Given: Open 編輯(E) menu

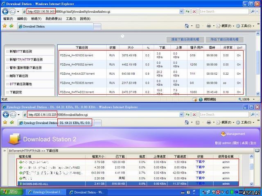Looking at the screenshot, I should pos(22,19).
